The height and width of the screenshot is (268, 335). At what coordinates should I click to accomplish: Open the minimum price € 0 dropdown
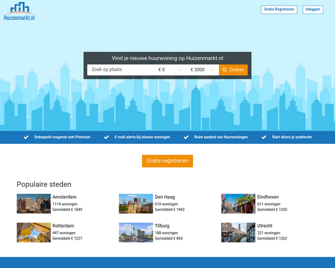point(170,69)
